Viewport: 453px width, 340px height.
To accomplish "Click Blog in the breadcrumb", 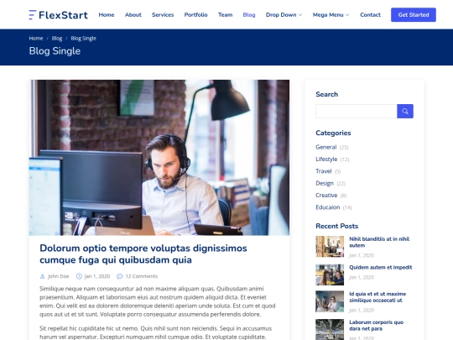I will point(57,38).
